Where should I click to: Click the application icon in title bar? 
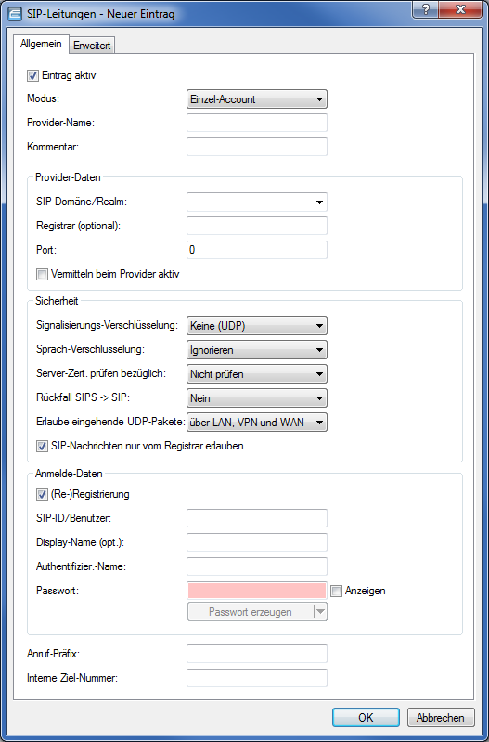tap(14, 14)
